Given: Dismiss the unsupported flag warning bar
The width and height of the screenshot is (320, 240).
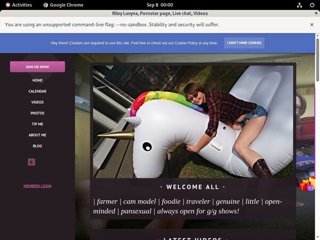Looking at the screenshot, I should [311, 25].
